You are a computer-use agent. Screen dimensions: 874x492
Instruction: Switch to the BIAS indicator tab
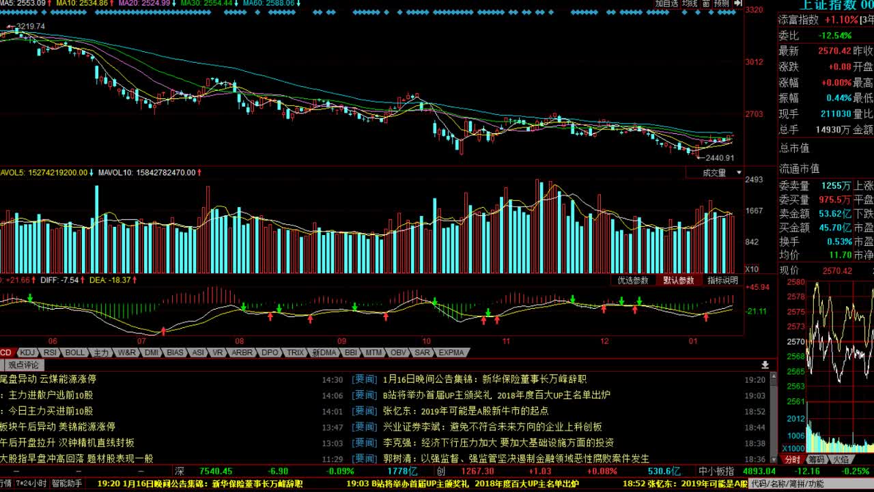click(x=175, y=353)
